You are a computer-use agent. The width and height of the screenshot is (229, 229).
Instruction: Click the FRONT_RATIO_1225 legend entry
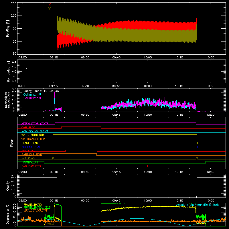tap(37, 208)
